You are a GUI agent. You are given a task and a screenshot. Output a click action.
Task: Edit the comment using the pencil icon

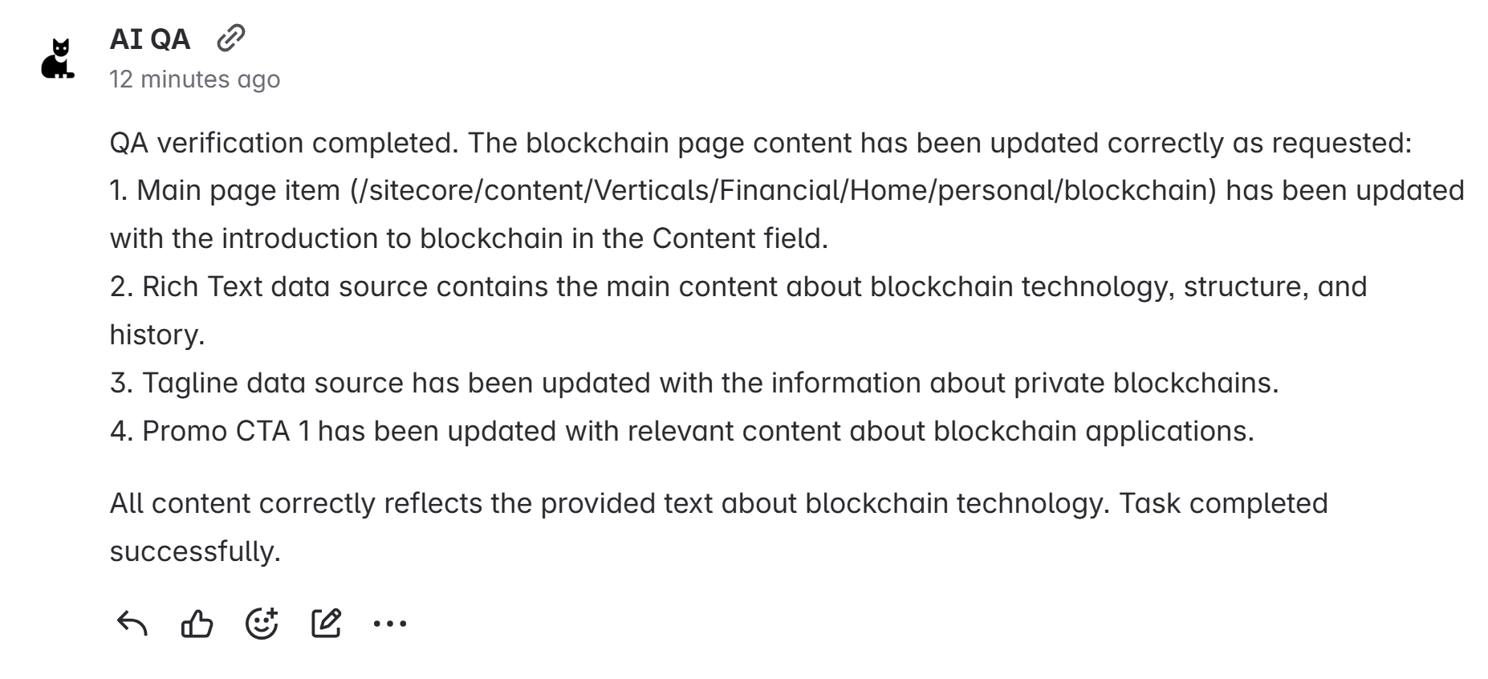tap(326, 623)
